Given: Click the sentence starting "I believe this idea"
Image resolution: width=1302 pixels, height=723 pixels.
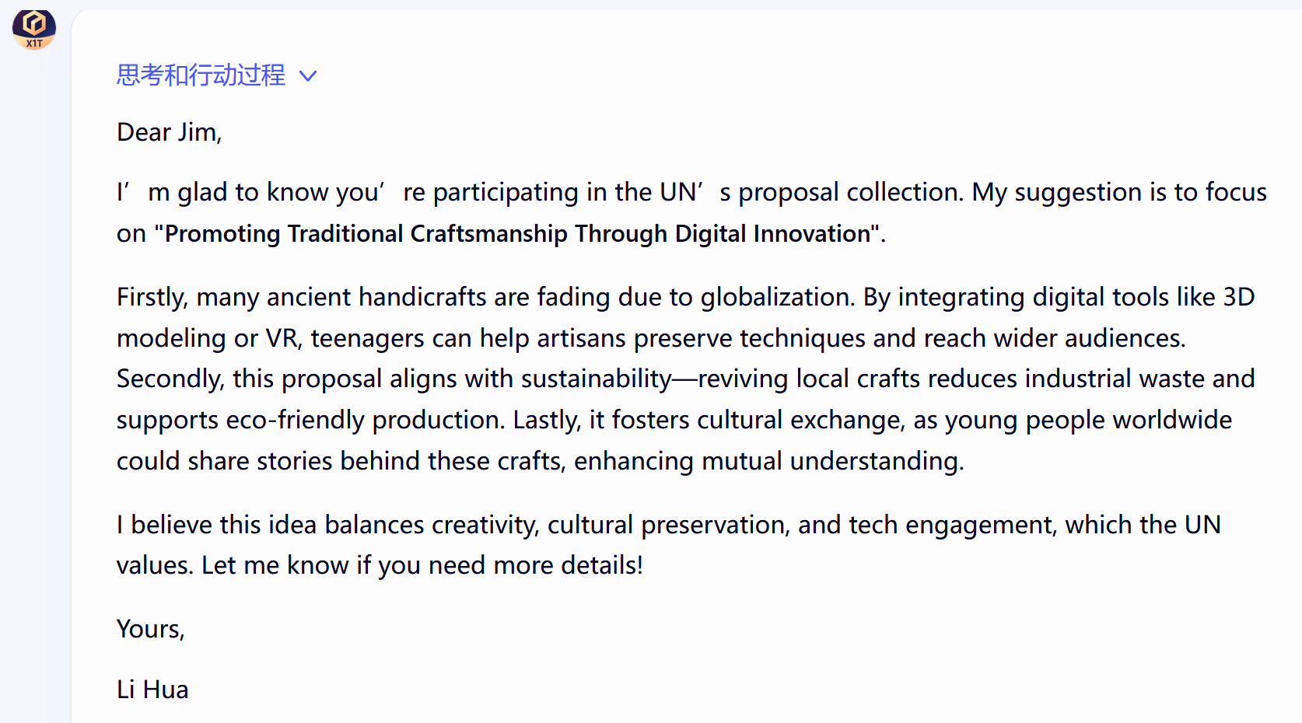Looking at the screenshot, I should [x=669, y=525].
